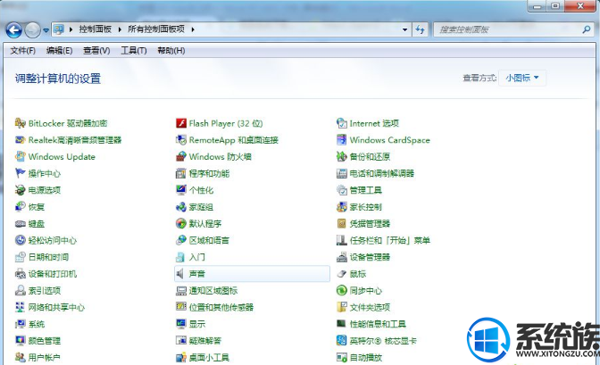Click the 备份和还原 icon
This screenshot has height=365, width=600.
tap(342, 156)
